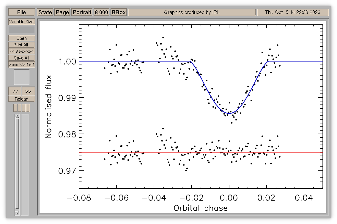The image size is (337, 224).
Task: Go to next page with >> button
Action: click(x=28, y=91)
